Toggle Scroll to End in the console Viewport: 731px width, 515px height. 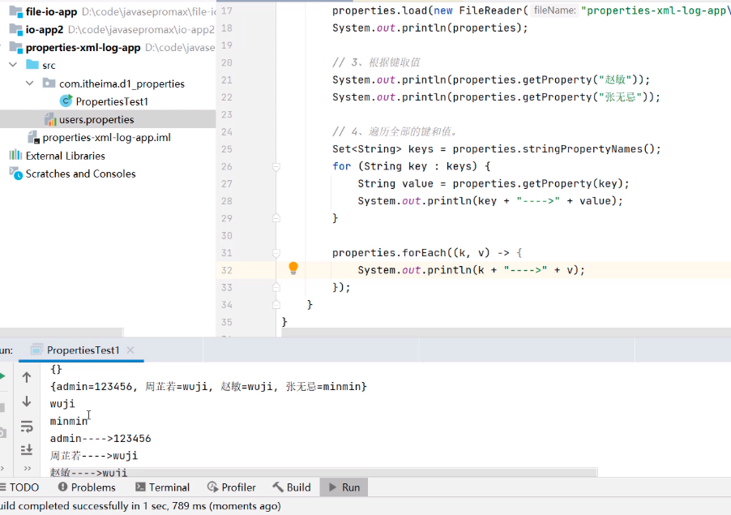click(27, 449)
